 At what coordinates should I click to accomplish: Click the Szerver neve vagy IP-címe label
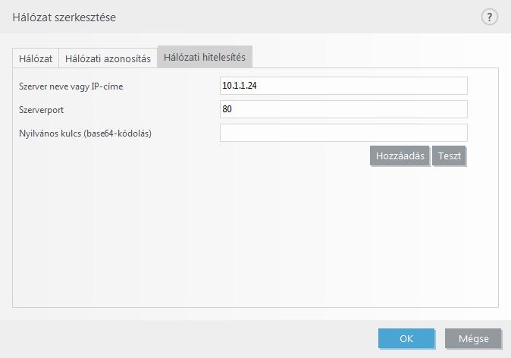(x=71, y=86)
